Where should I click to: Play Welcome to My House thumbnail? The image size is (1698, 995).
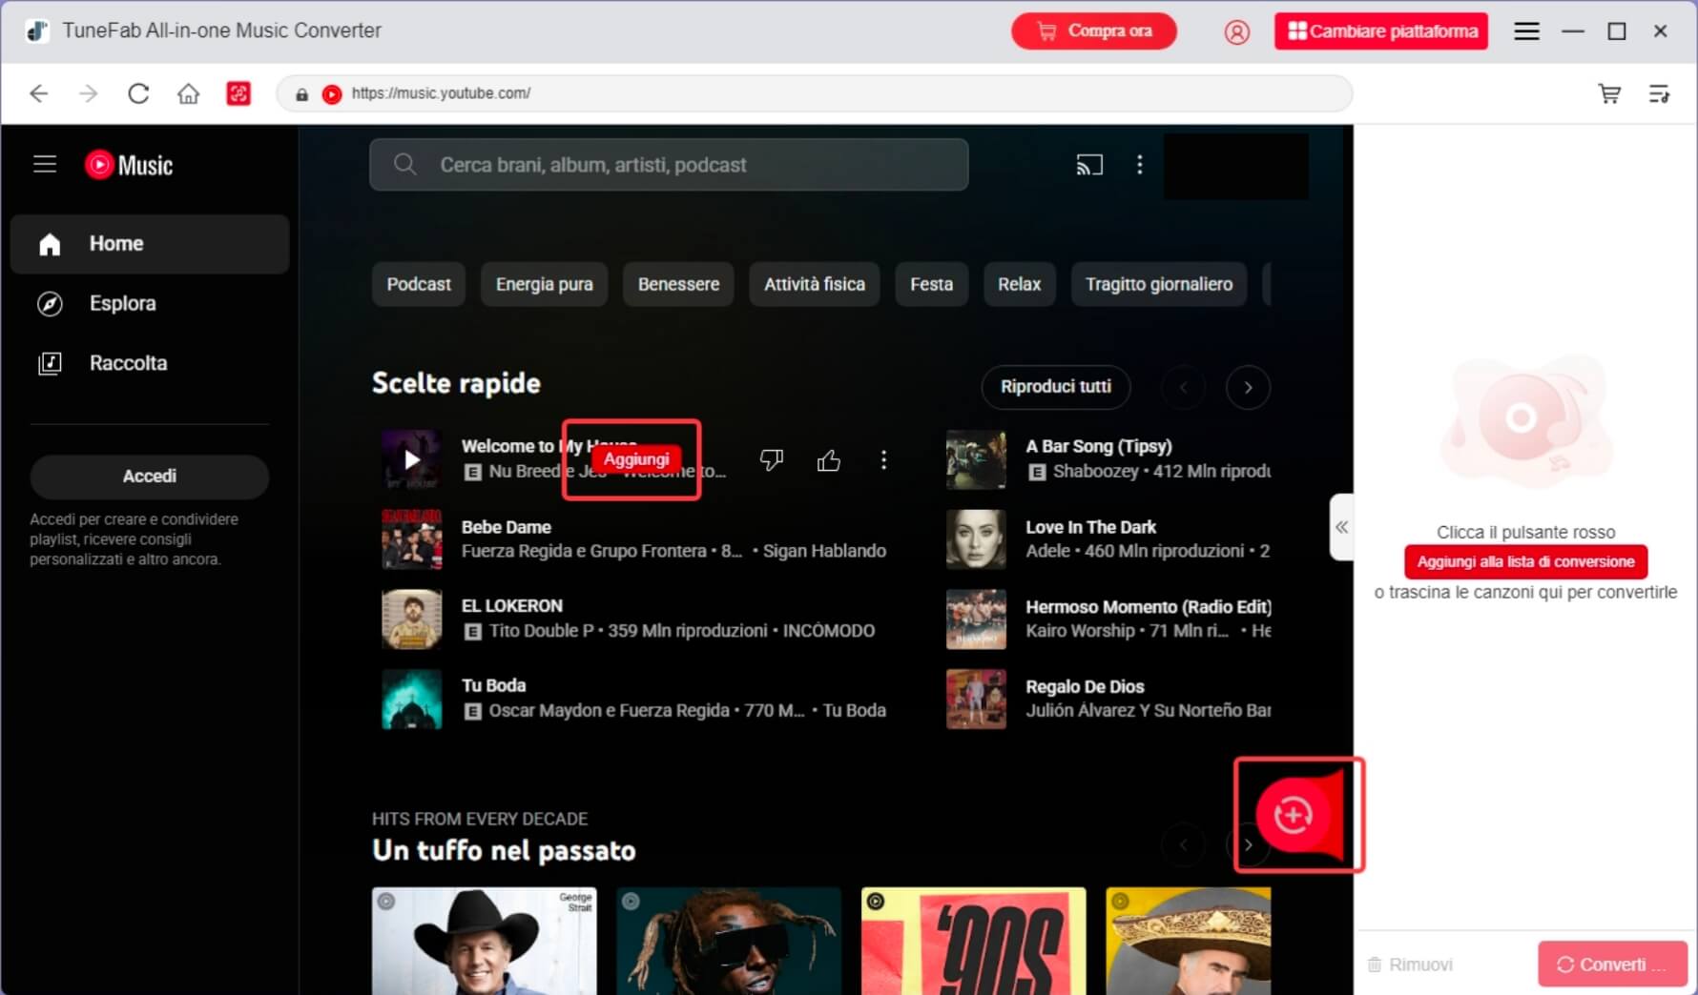click(x=411, y=459)
